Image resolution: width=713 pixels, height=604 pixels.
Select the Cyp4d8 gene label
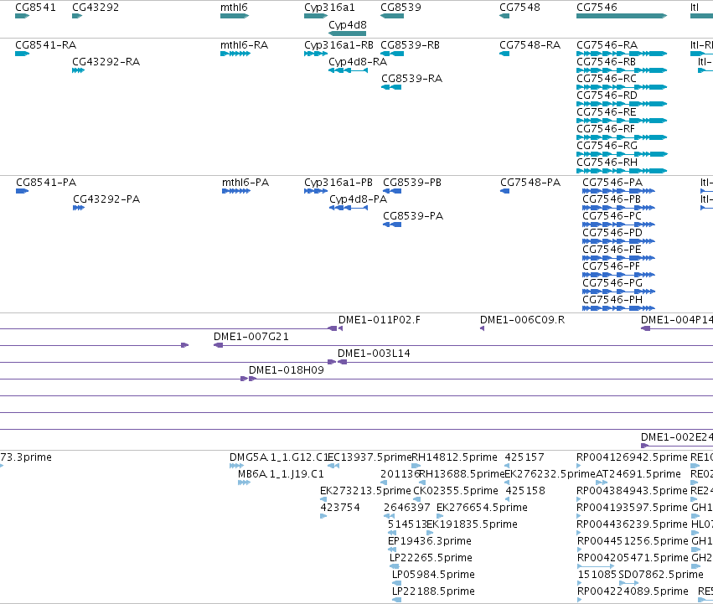tap(348, 25)
